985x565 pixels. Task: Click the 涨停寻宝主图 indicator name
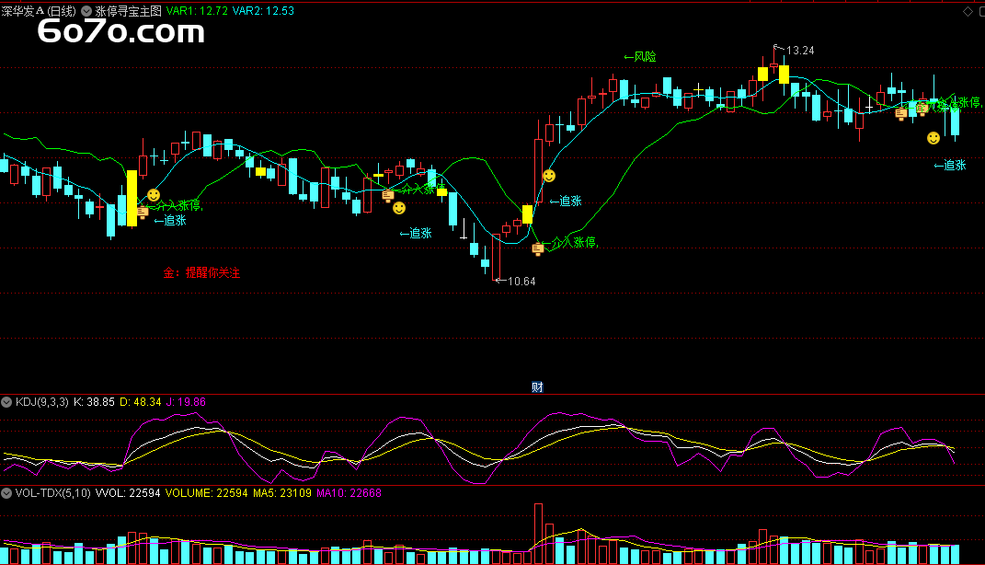pos(128,11)
